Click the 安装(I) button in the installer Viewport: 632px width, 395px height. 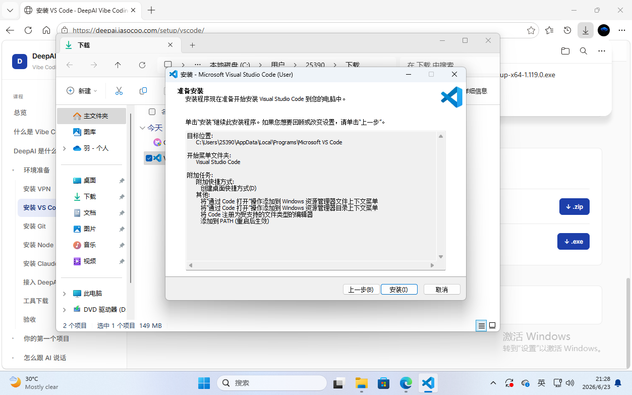[x=398, y=290]
